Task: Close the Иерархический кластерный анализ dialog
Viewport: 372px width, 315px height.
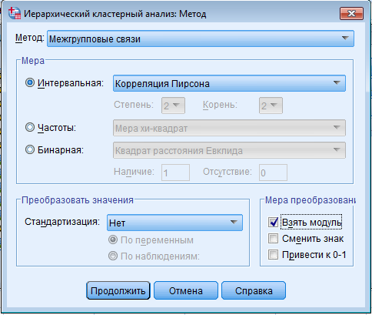Action: point(351,13)
